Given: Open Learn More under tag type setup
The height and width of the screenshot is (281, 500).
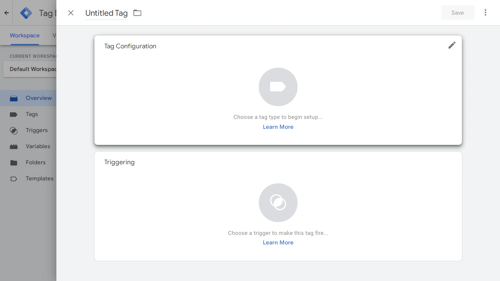Looking at the screenshot, I should pos(278,127).
